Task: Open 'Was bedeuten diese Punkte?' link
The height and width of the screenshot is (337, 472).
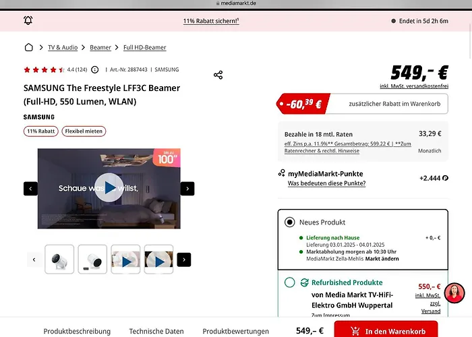Action: coord(326,183)
